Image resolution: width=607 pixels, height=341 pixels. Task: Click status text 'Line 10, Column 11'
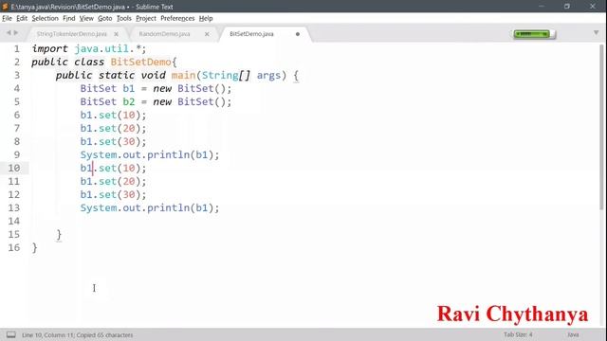pyautogui.click(x=47, y=334)
